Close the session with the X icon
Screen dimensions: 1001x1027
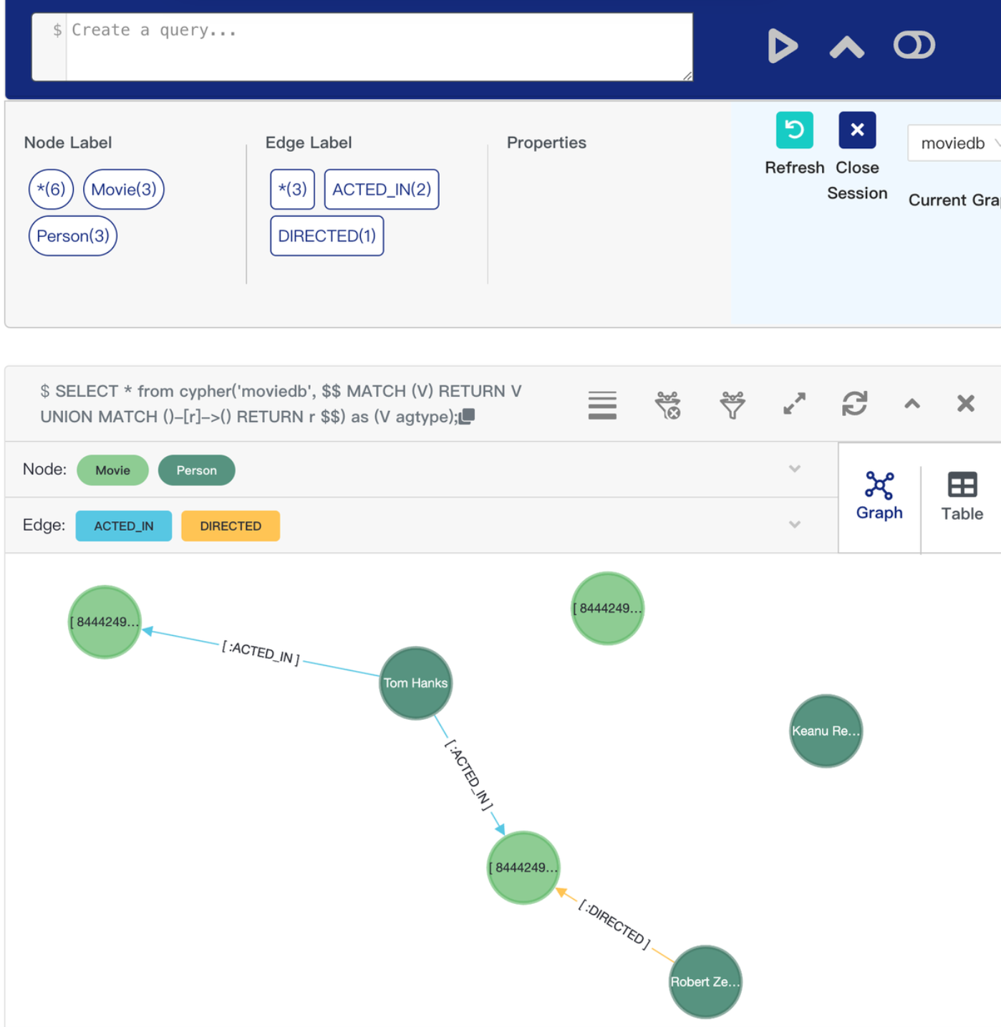coord(857,130)
